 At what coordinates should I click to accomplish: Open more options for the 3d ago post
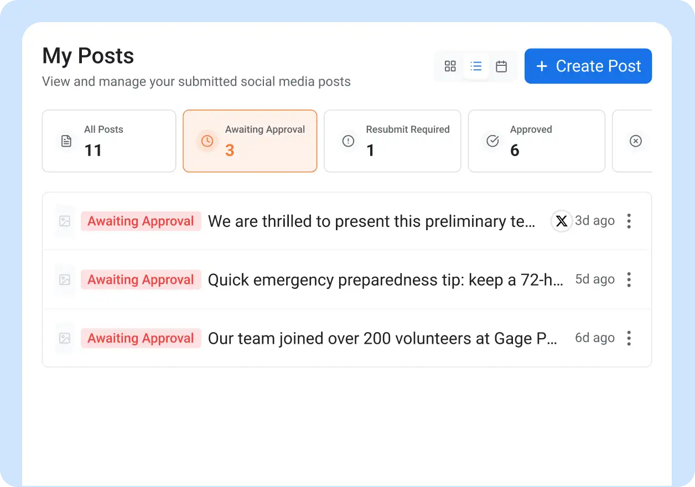(x=629, y=221)
